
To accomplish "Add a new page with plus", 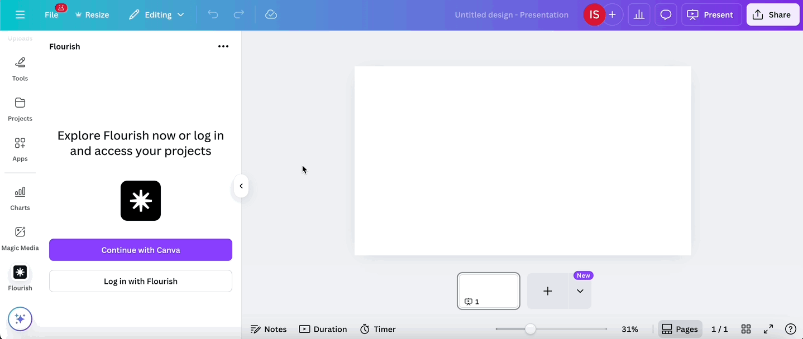I will [x=548, y=291].
